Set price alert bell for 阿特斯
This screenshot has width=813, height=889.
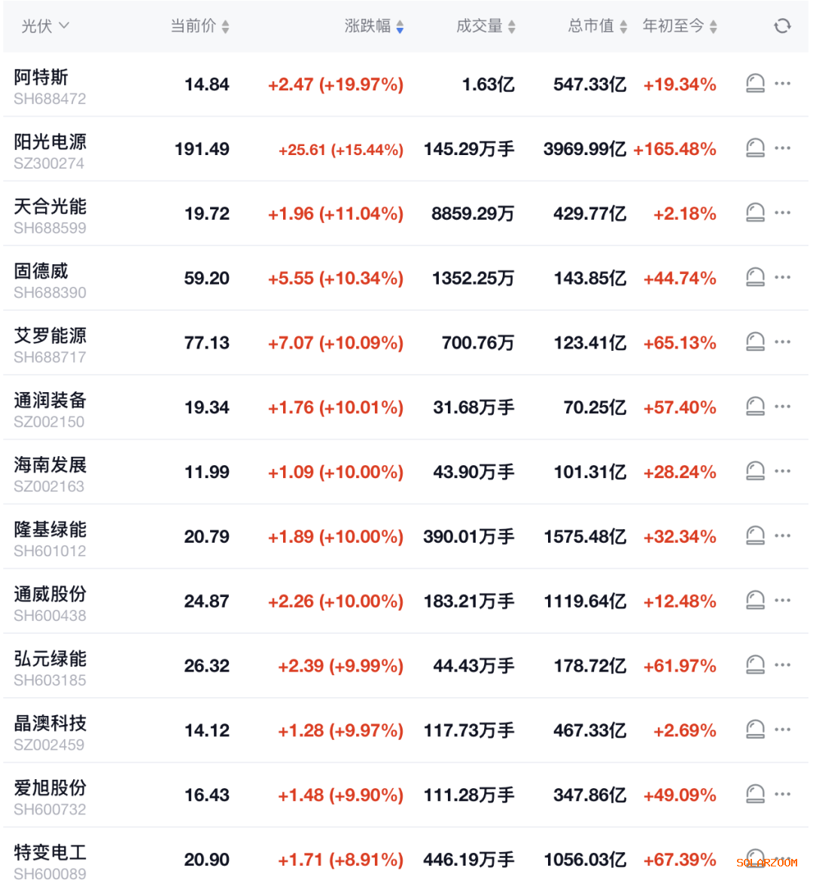[755, 84]
